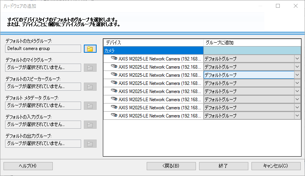Close the ハードウェアの追加 dialog
The height and width of the screenshot is (176, 305).
coord(296,6)
